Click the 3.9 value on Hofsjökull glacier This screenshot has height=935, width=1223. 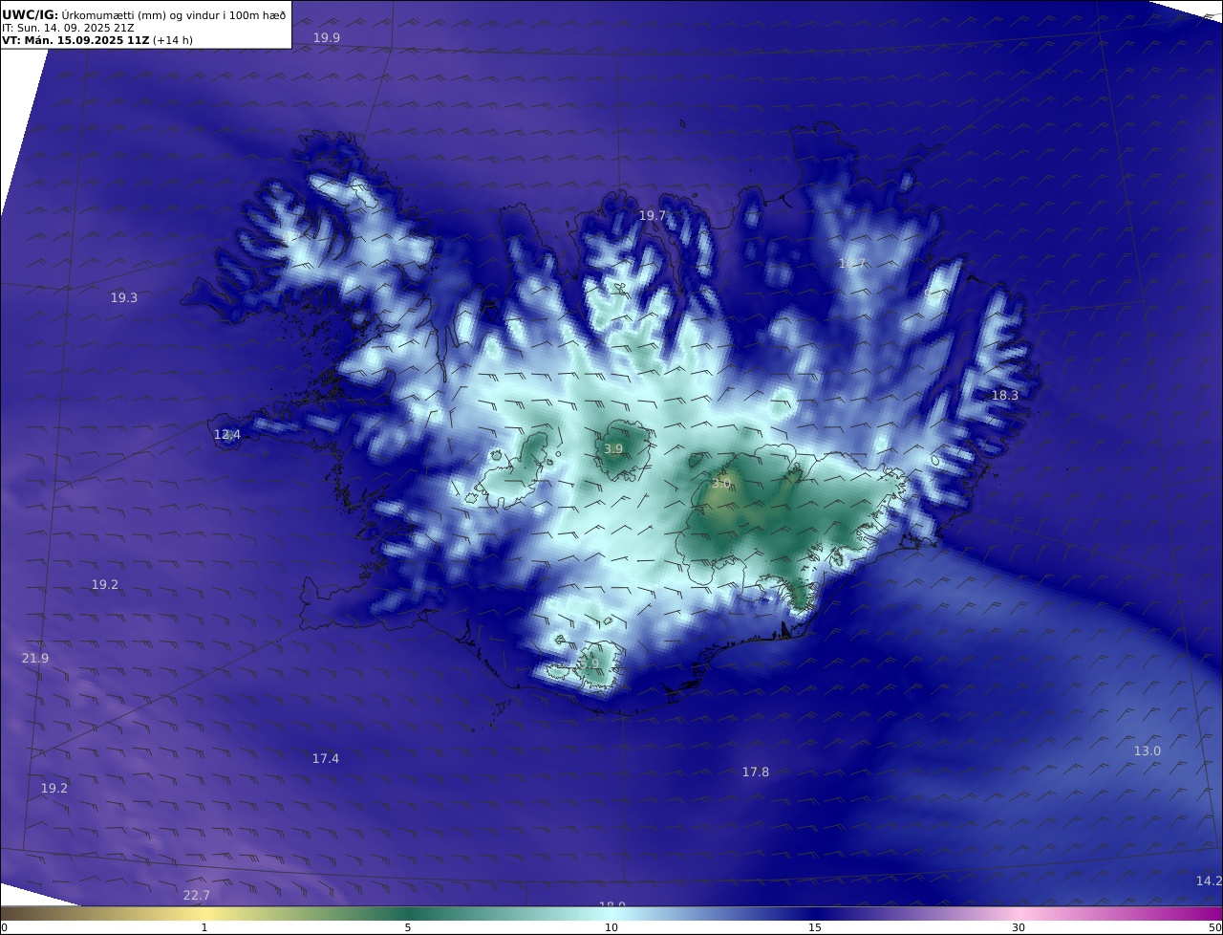coord(613,448)
